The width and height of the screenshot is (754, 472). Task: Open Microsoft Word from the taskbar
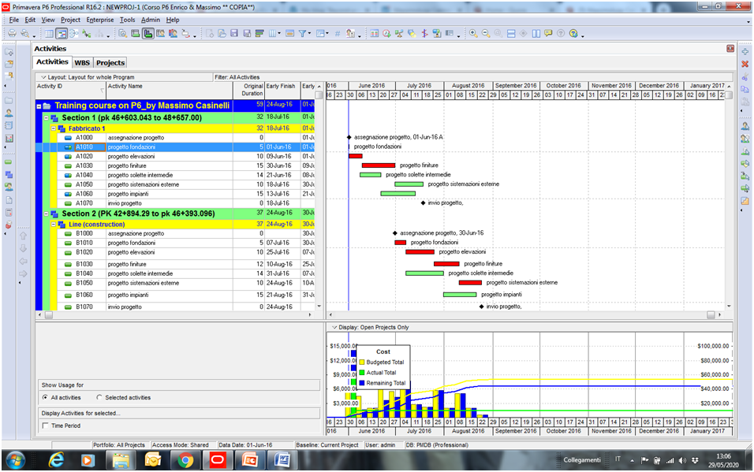point(282,460)
